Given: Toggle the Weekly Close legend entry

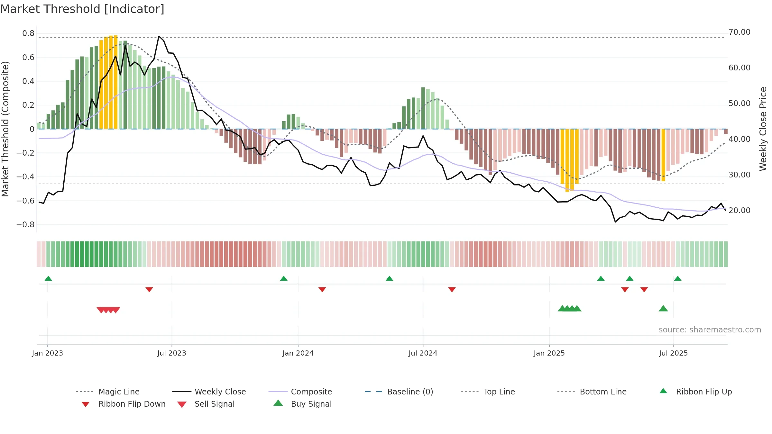Looking at the screenshot, I should tap(209, 392).
